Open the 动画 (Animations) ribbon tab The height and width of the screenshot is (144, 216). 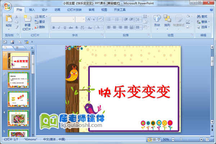coord(57,10)
